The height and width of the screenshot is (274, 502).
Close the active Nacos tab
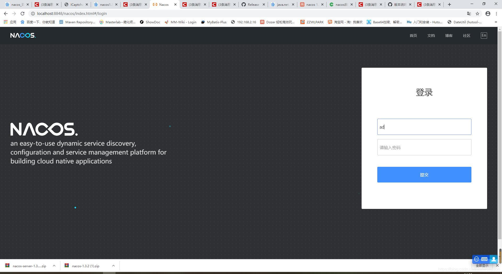click(x=175, y=4)
